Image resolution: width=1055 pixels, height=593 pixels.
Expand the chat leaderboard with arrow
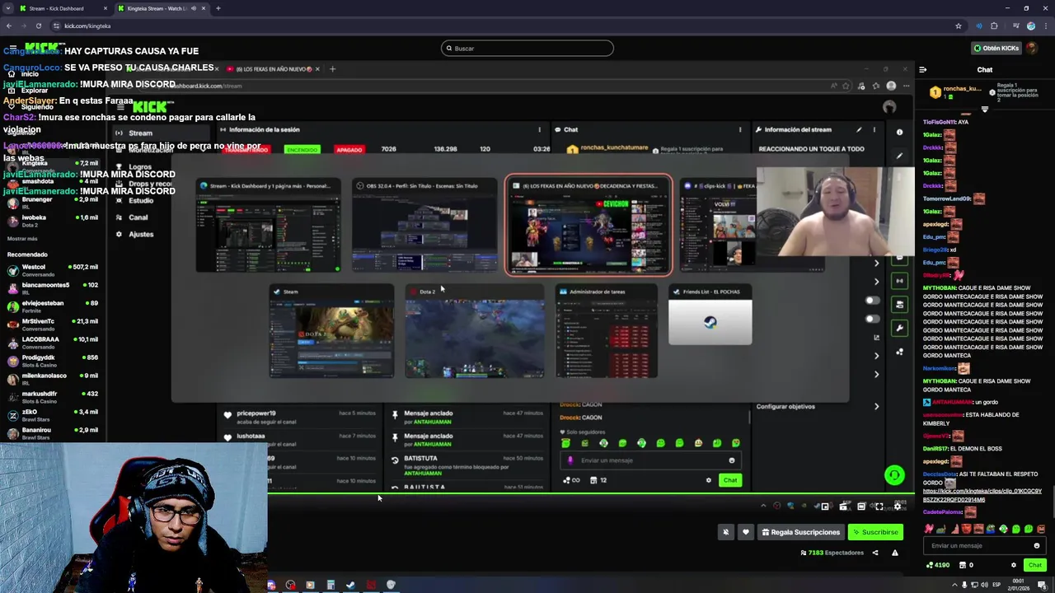click(985, 110)
